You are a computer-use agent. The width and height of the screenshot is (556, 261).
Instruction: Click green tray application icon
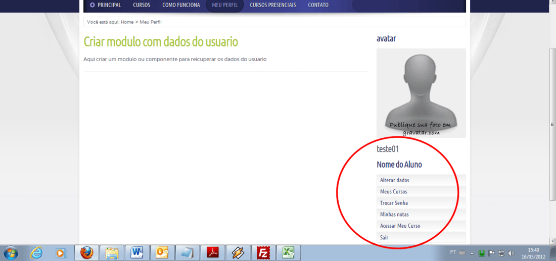[x=482, y=253]
